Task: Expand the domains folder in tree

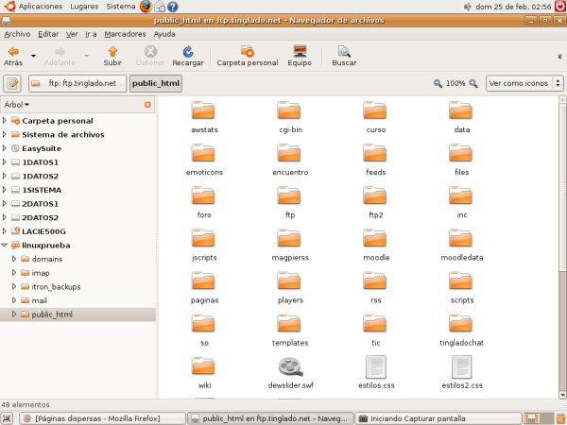Action: [14, 259]
